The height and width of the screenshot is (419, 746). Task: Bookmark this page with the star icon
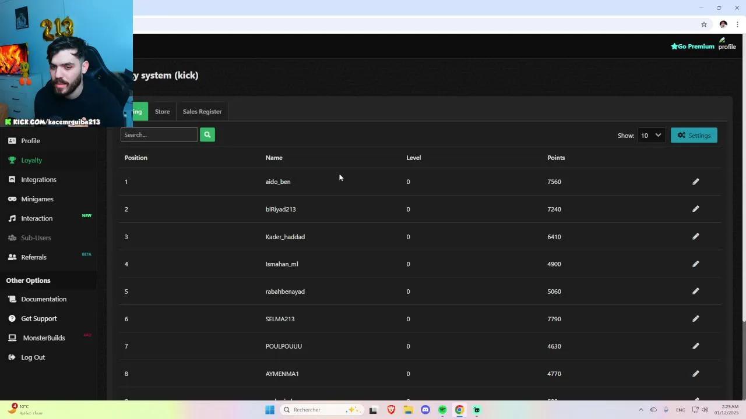[704, 24]
